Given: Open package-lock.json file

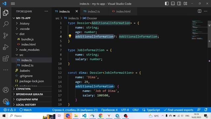Looking at the screenshot, I should click(32, 81).
